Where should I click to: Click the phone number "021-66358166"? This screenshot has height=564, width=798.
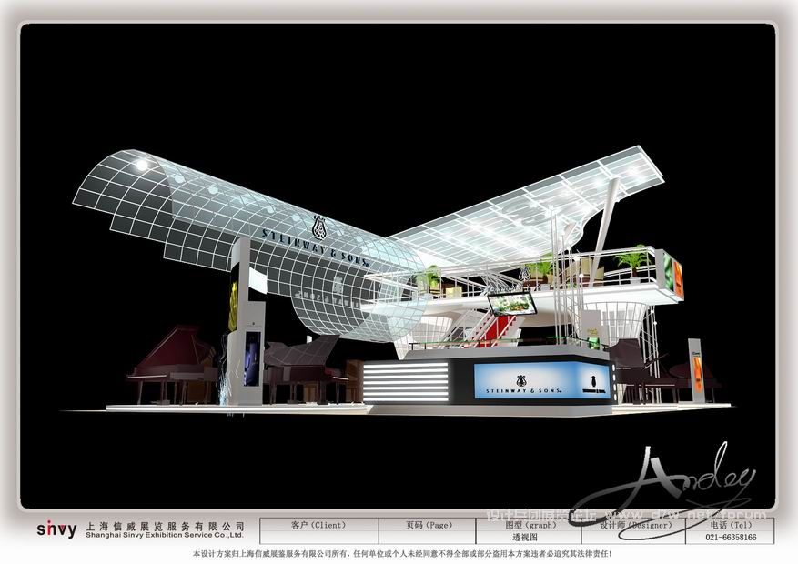tap(731, 537)
